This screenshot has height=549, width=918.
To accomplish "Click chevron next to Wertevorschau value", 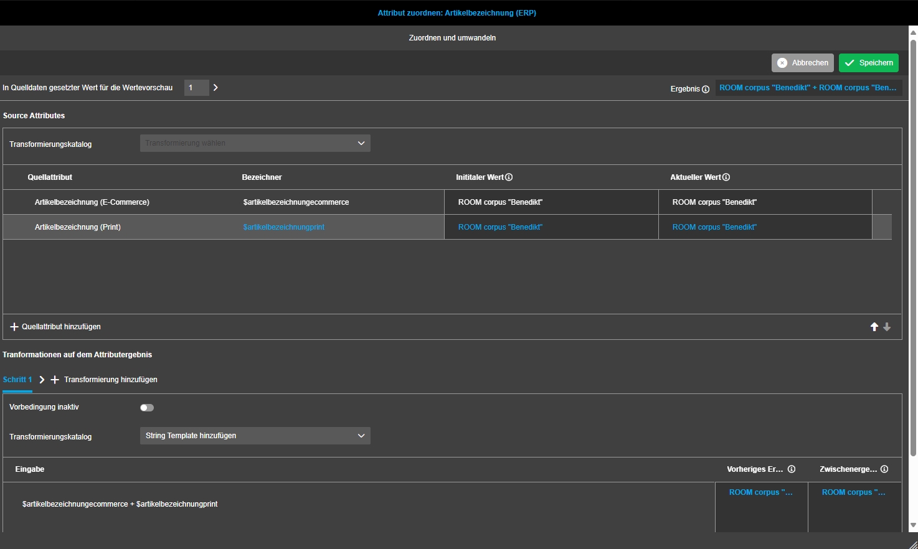I will tap(215, 88).
